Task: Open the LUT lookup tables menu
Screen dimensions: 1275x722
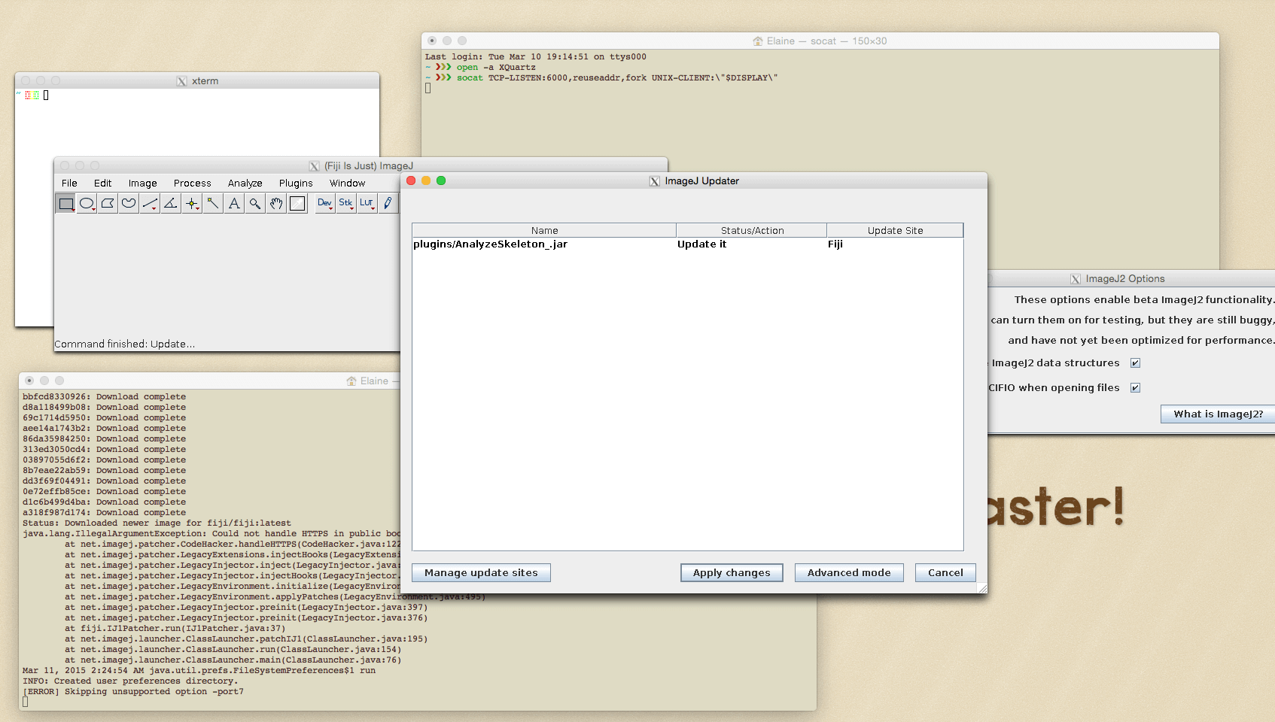Action: pos(367,203)
